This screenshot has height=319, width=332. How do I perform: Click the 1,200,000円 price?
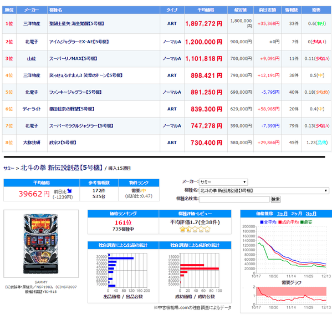pos(204,42)
